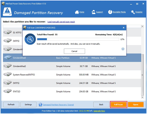Click the Register key icon
The height and width of the screenshot is (114, 147).
(133, 12)
